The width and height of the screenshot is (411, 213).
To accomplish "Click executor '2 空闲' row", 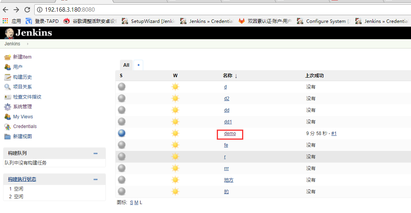I will (x=16, y=197).
